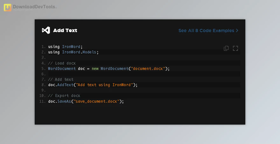Image resolution: width=280 pixels, height=144 pixels.
Task: Click the Visual Studio logo icon
Action: 46,30
